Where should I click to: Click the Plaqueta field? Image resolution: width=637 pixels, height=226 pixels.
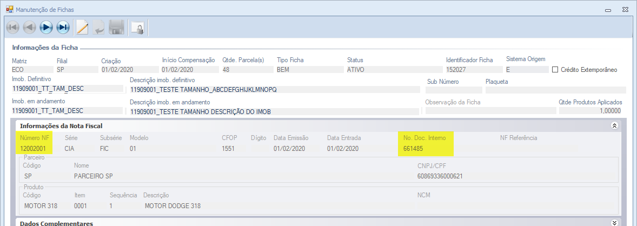point(555,90)
